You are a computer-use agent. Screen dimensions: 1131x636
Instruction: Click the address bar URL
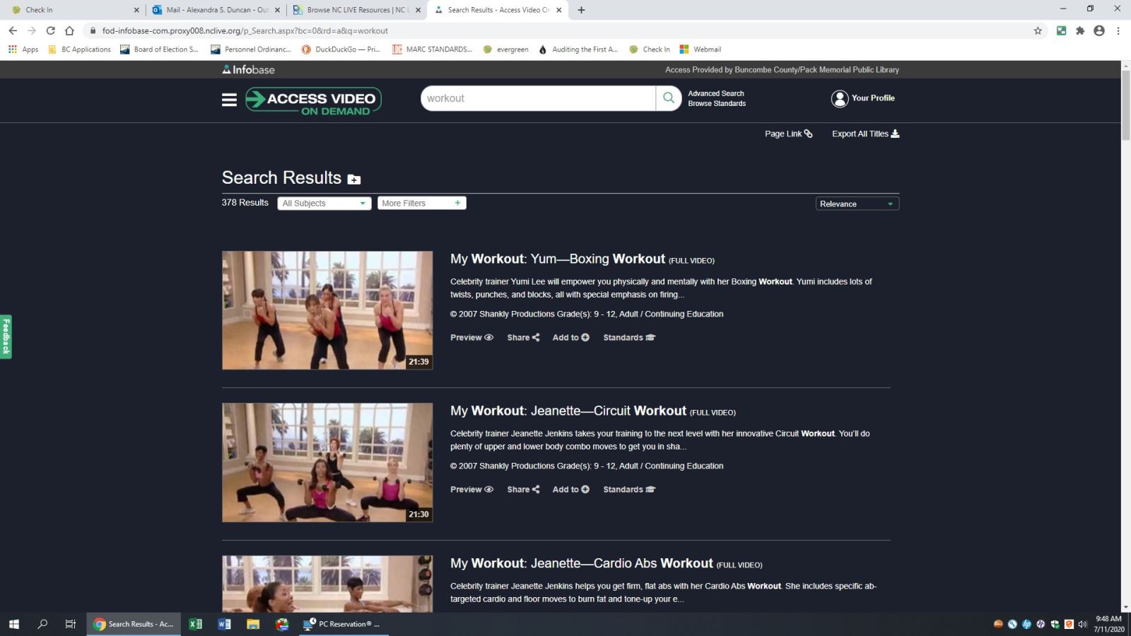point(245,30)
